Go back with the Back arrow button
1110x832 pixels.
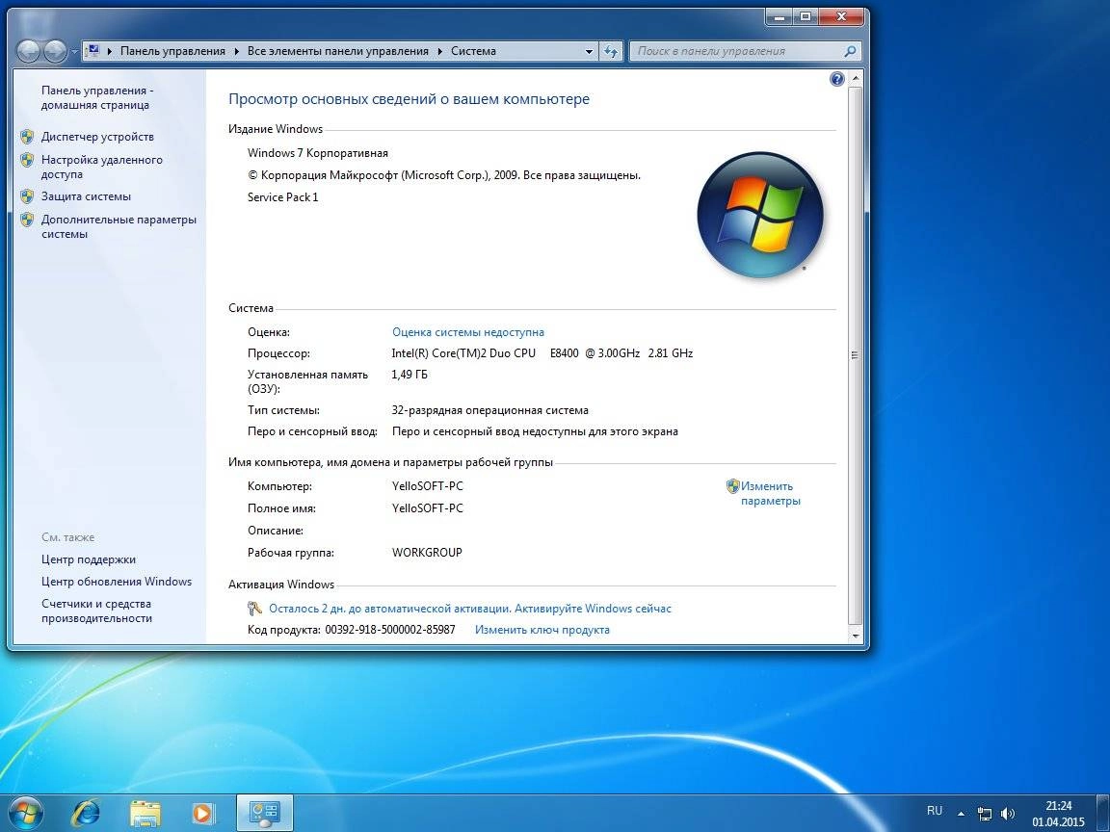pyautogui.click(x=28, y=51)
